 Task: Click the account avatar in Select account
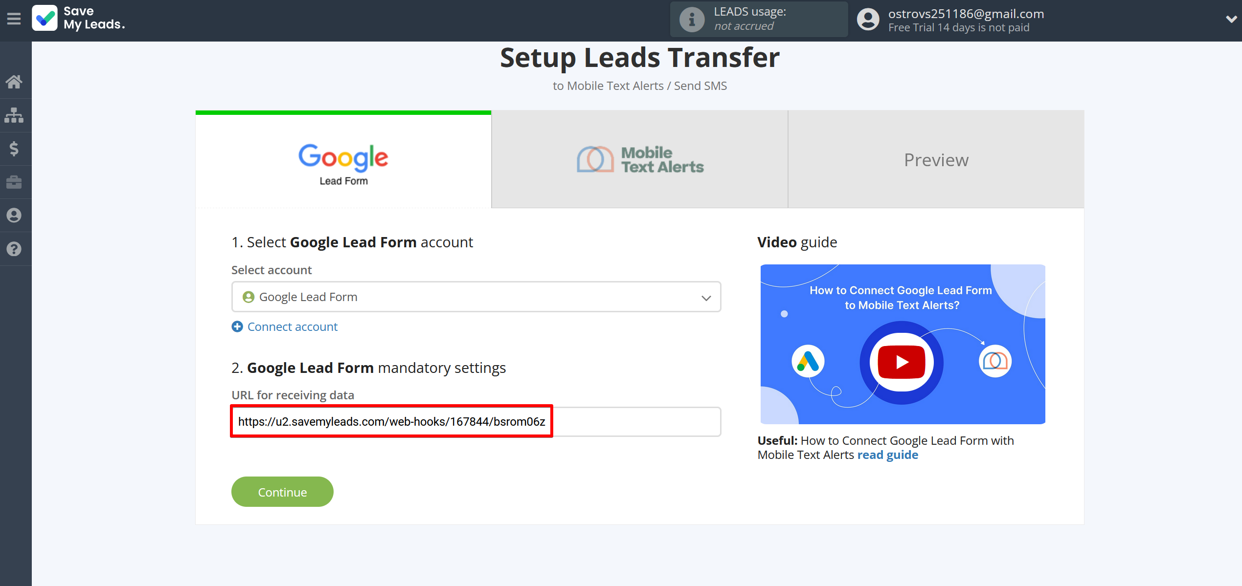248,297
